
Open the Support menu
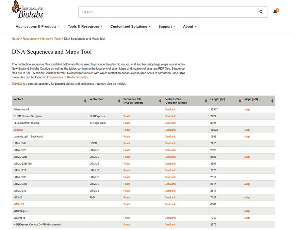click(167, 26)
